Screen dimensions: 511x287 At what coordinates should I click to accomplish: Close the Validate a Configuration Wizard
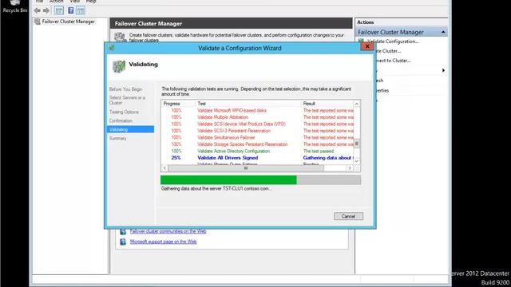(367, 46)
